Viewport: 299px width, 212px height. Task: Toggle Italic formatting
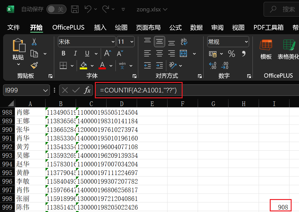tap(75, 54)
